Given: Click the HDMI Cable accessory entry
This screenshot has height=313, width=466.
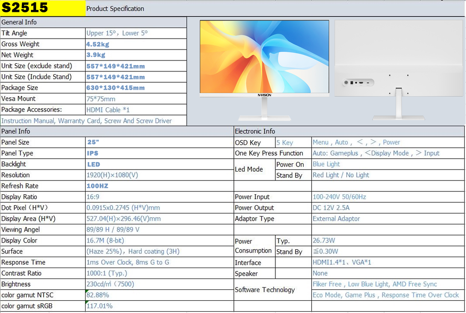Looking at the screenshot, I should pos(108,110).
